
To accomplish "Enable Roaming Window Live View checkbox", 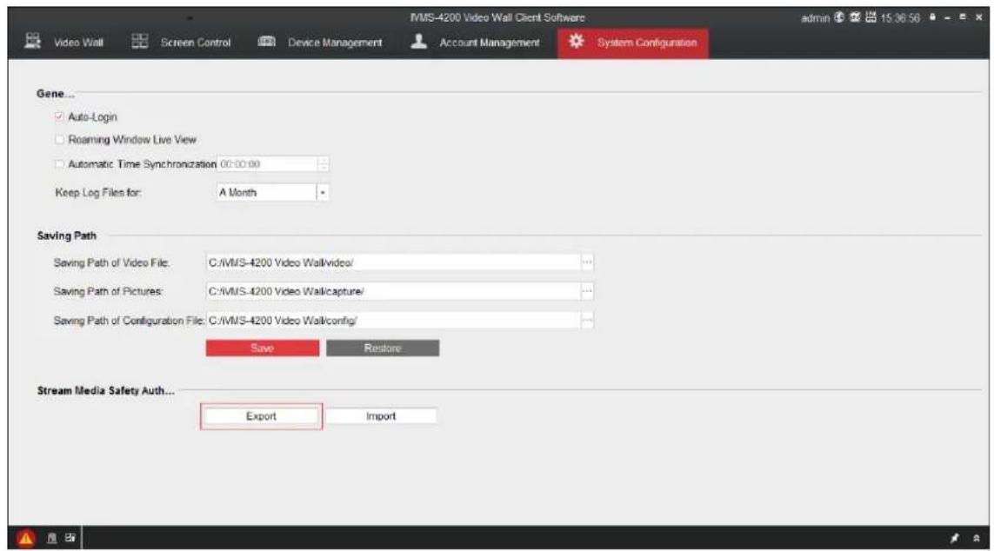I will coord(59,139).
